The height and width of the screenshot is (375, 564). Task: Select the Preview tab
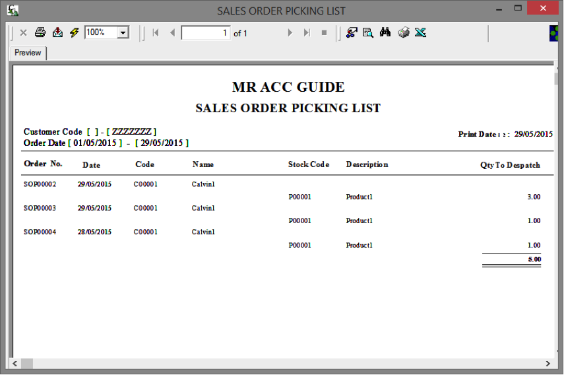[28, 53]
